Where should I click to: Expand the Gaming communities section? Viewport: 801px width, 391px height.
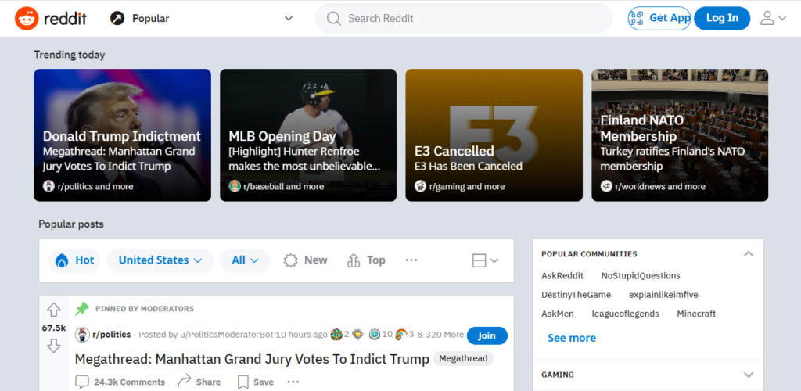749,375
